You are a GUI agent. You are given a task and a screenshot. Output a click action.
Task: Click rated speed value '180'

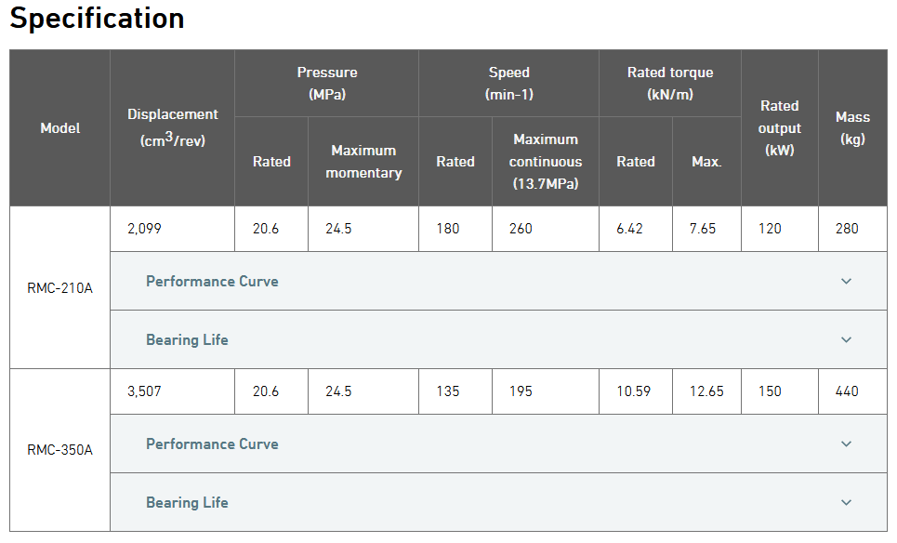click(448, 229)
